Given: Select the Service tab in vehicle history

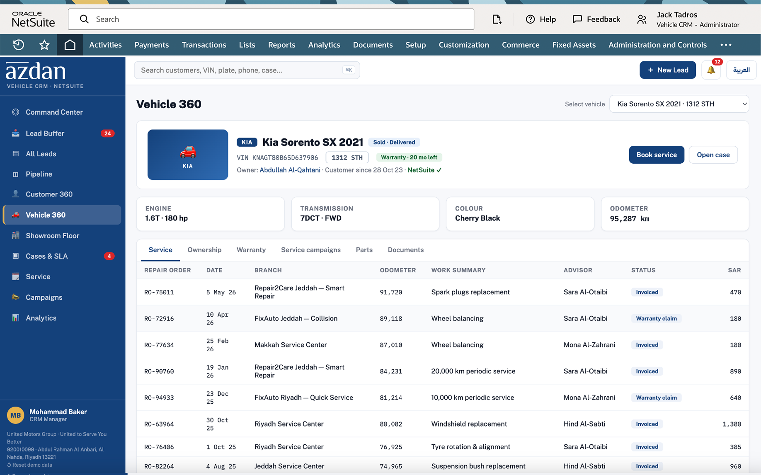Looking at the screenshot, I should pos(160,250).
